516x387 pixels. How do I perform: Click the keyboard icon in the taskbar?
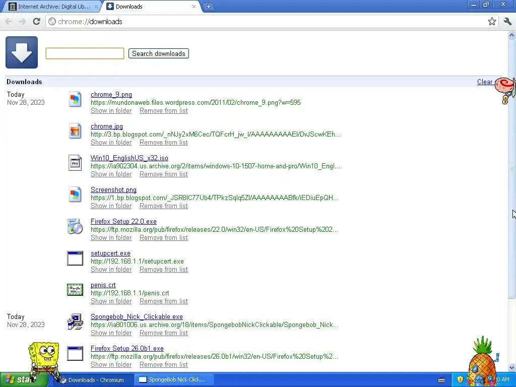point(441,380)
